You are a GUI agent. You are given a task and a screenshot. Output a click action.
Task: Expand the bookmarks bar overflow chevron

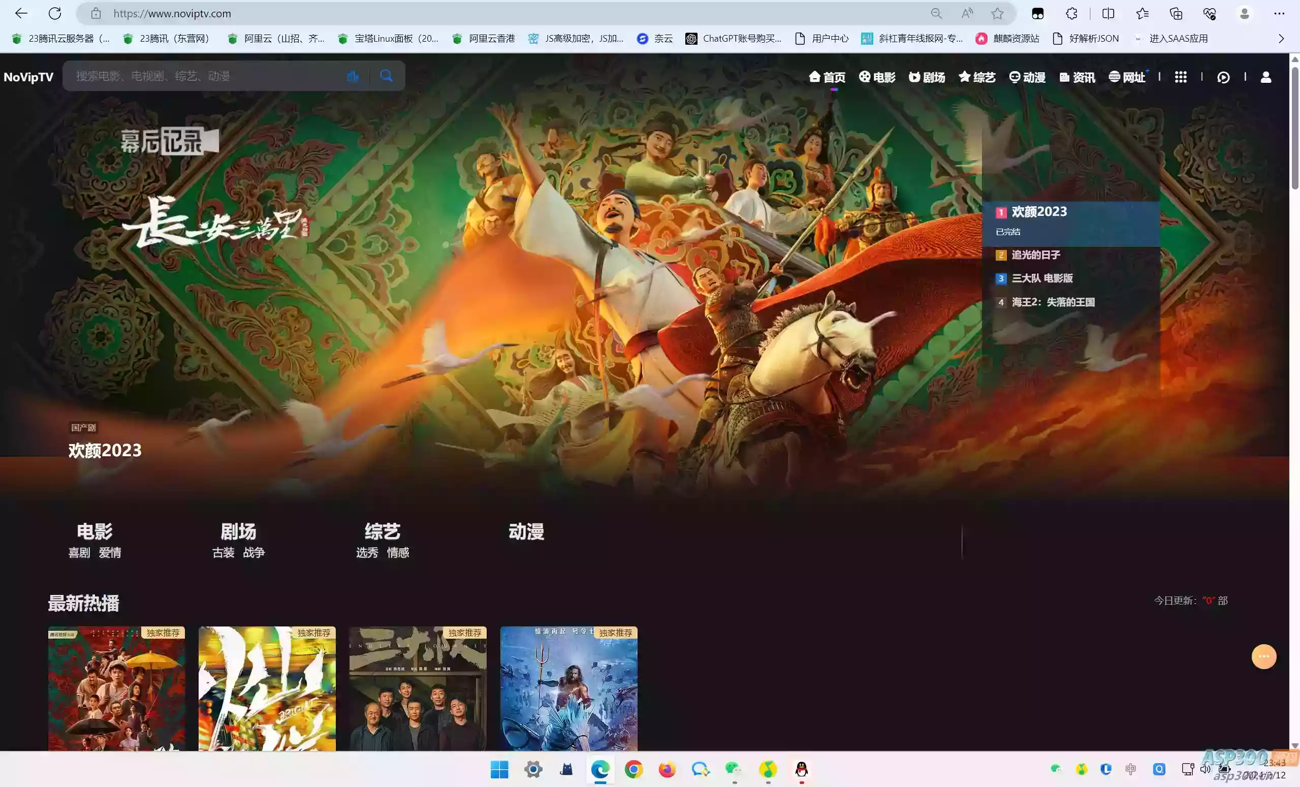[x=1281, y=39]
